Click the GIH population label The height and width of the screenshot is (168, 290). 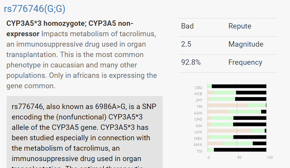tap(198, 126)
